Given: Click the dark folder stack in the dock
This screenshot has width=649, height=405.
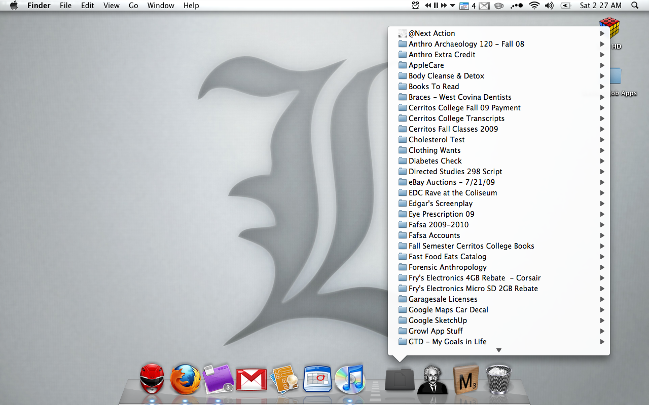Looking at the screenshot, I should [x=400, y=379].
